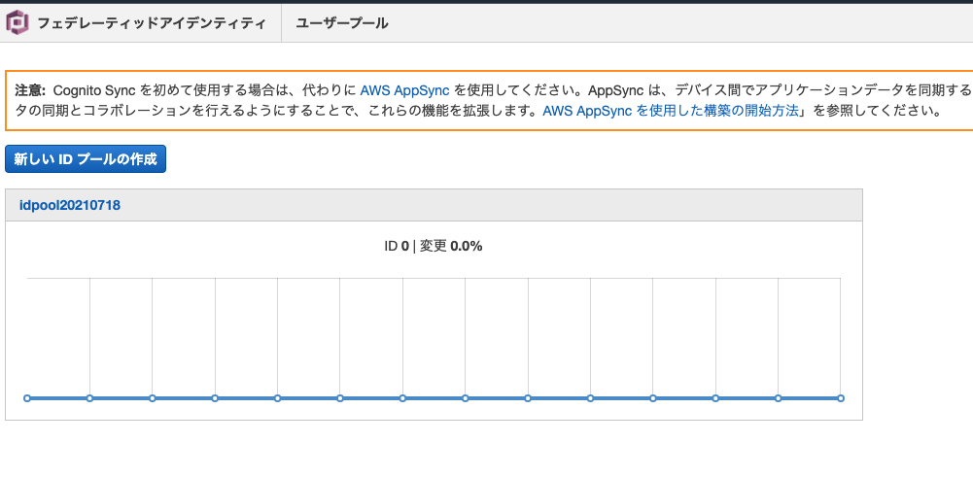Open the idpool20210718 identity pool

(x=70, y=205)
